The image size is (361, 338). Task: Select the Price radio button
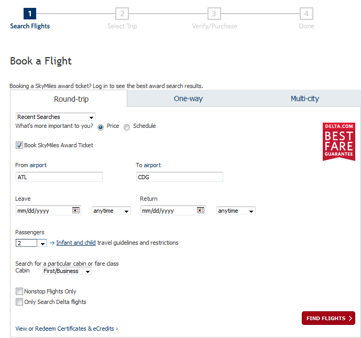(x=101, y=127)
